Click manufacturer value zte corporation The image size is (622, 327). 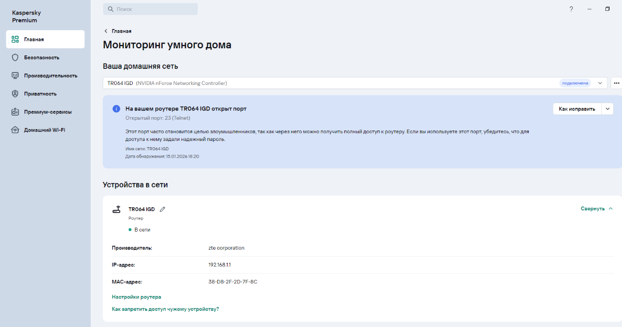click(226, 248)
